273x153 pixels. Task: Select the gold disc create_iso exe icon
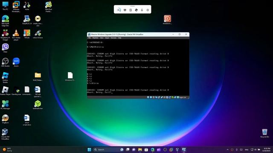[38, 21]
